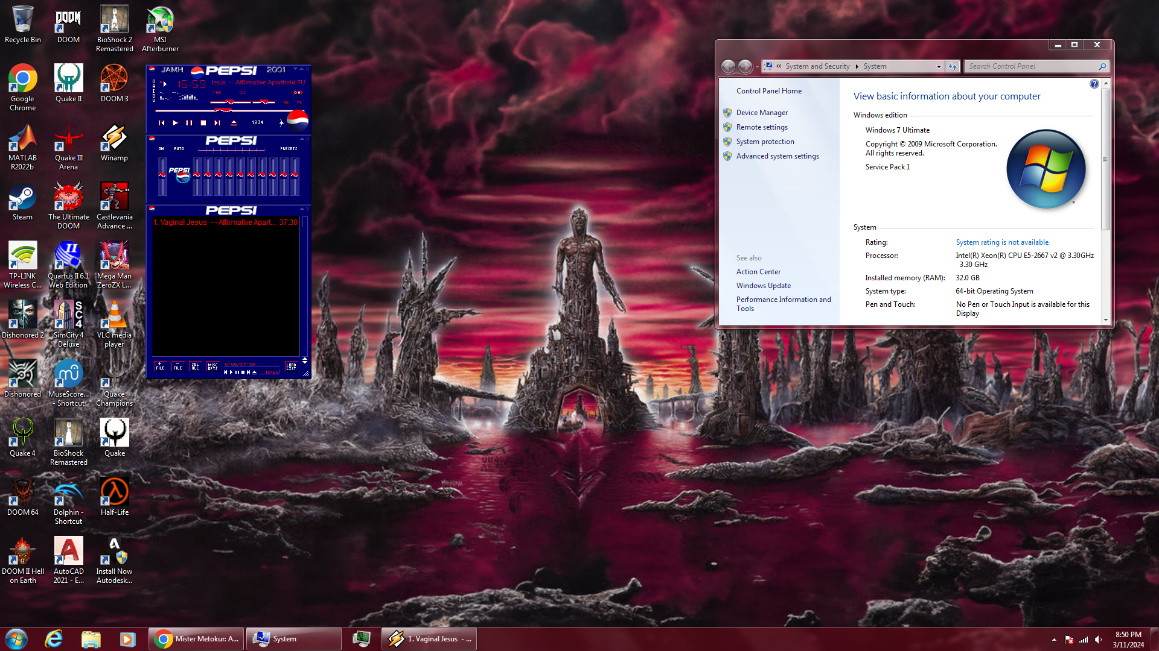
Task: Select the TP-LINK Wireless desktop icon
Action: tap(22, 265)
